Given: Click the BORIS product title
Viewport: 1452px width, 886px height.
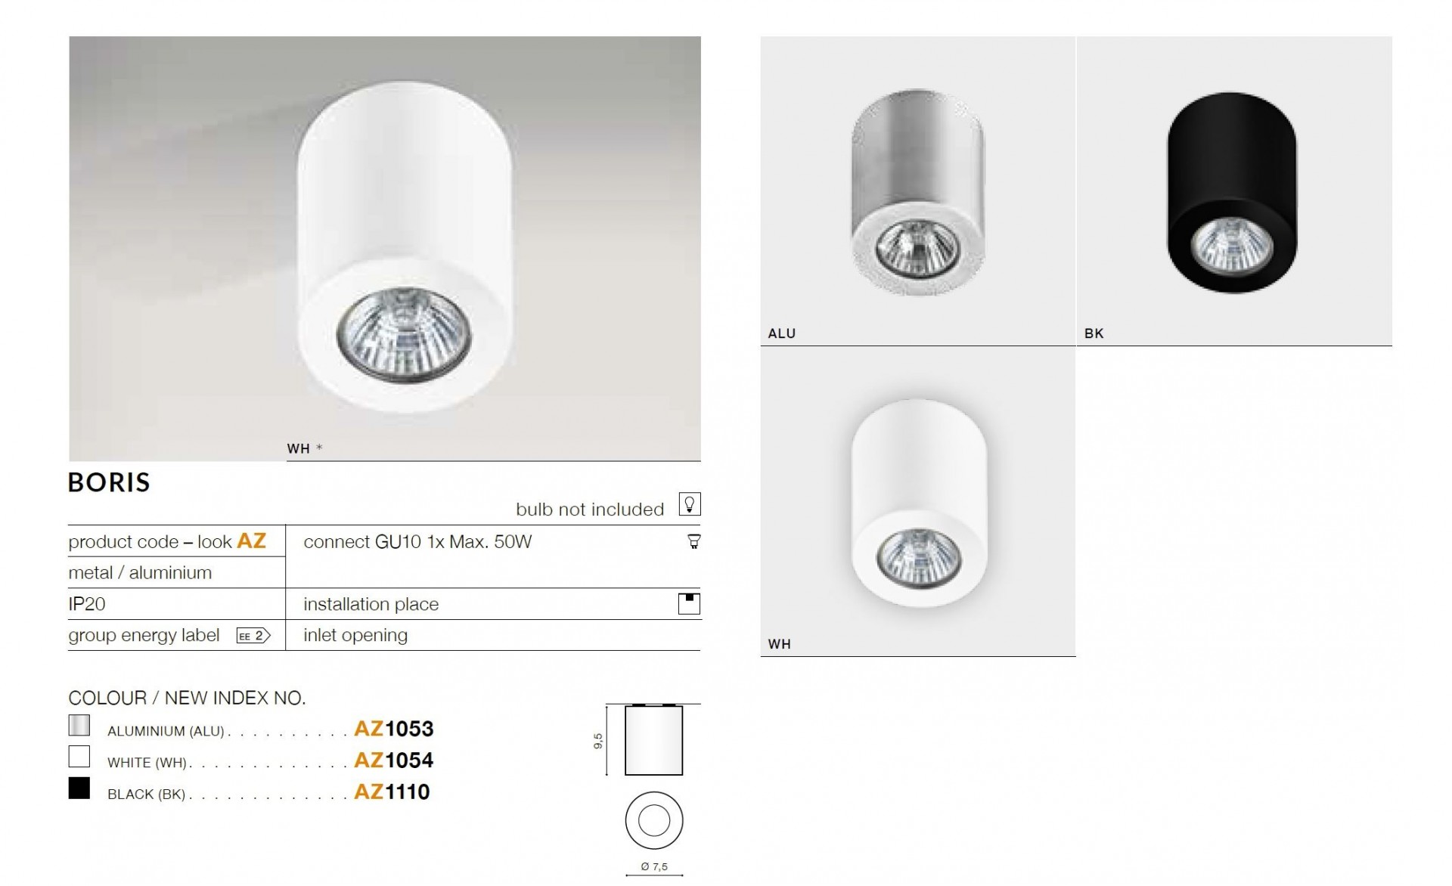Looking at the screenshot, I should click(x=110, y=482).
